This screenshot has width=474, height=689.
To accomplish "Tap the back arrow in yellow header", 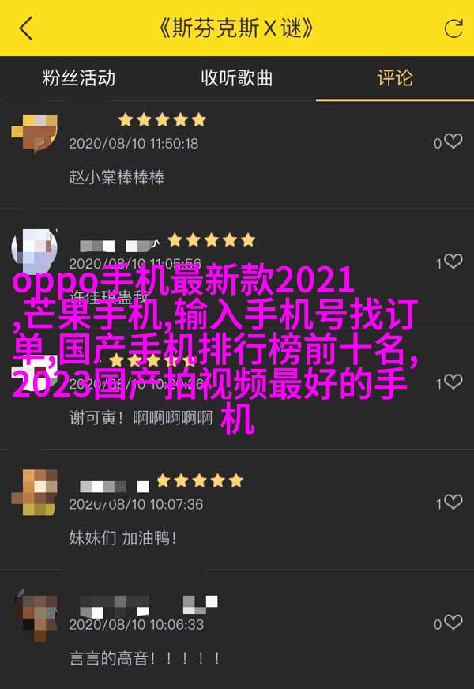I will 26,28.
